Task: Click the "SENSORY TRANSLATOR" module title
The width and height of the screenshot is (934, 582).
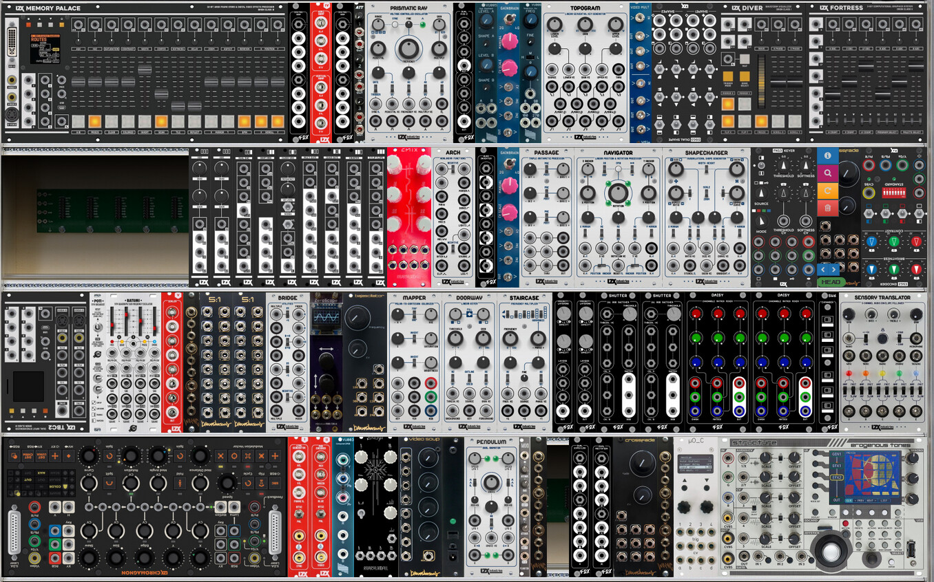Action: tap(882, 298)
